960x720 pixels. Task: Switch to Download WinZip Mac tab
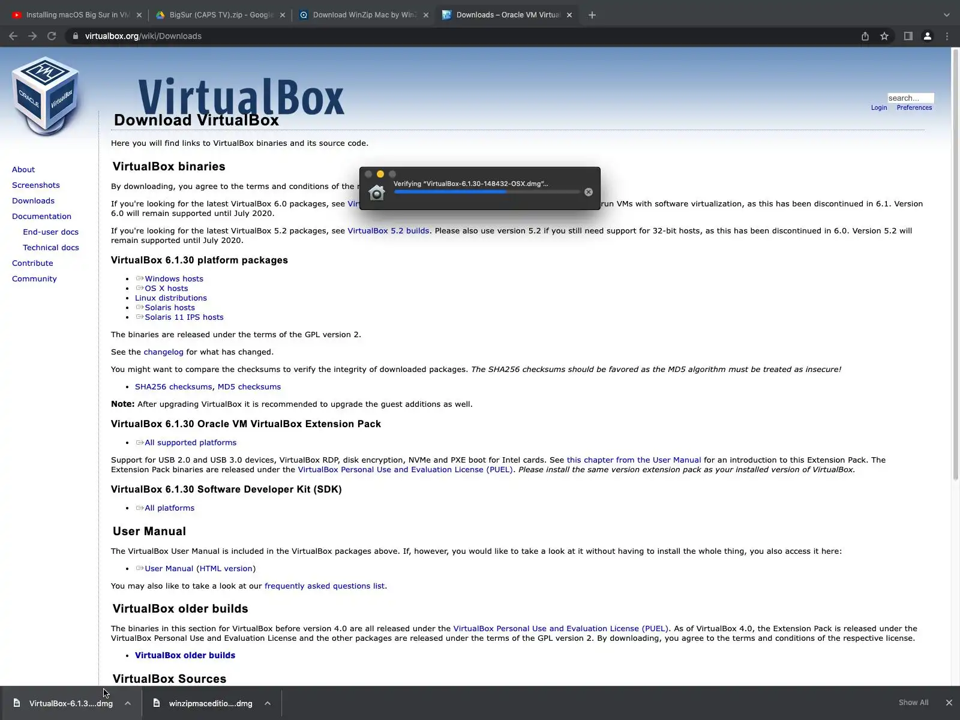point(364,15)
